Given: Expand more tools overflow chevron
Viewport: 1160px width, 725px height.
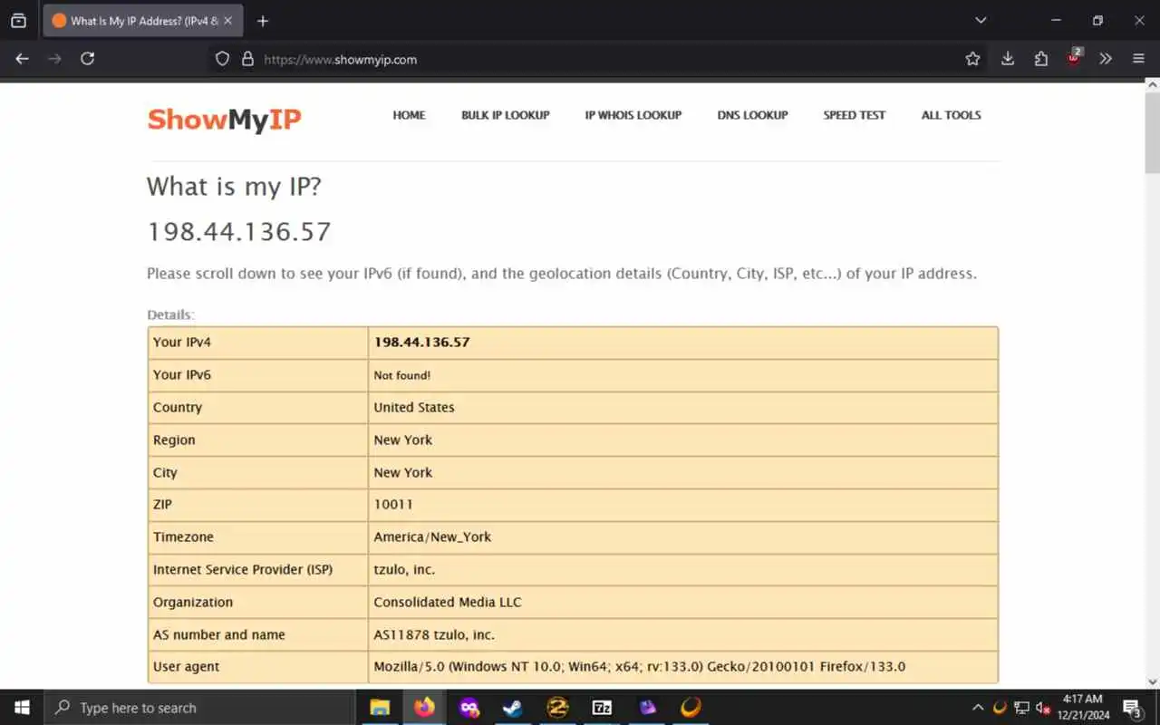Looking at the screenshot, I should coord(1106,59).
